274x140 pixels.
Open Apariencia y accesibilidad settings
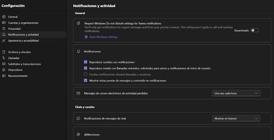23,41
